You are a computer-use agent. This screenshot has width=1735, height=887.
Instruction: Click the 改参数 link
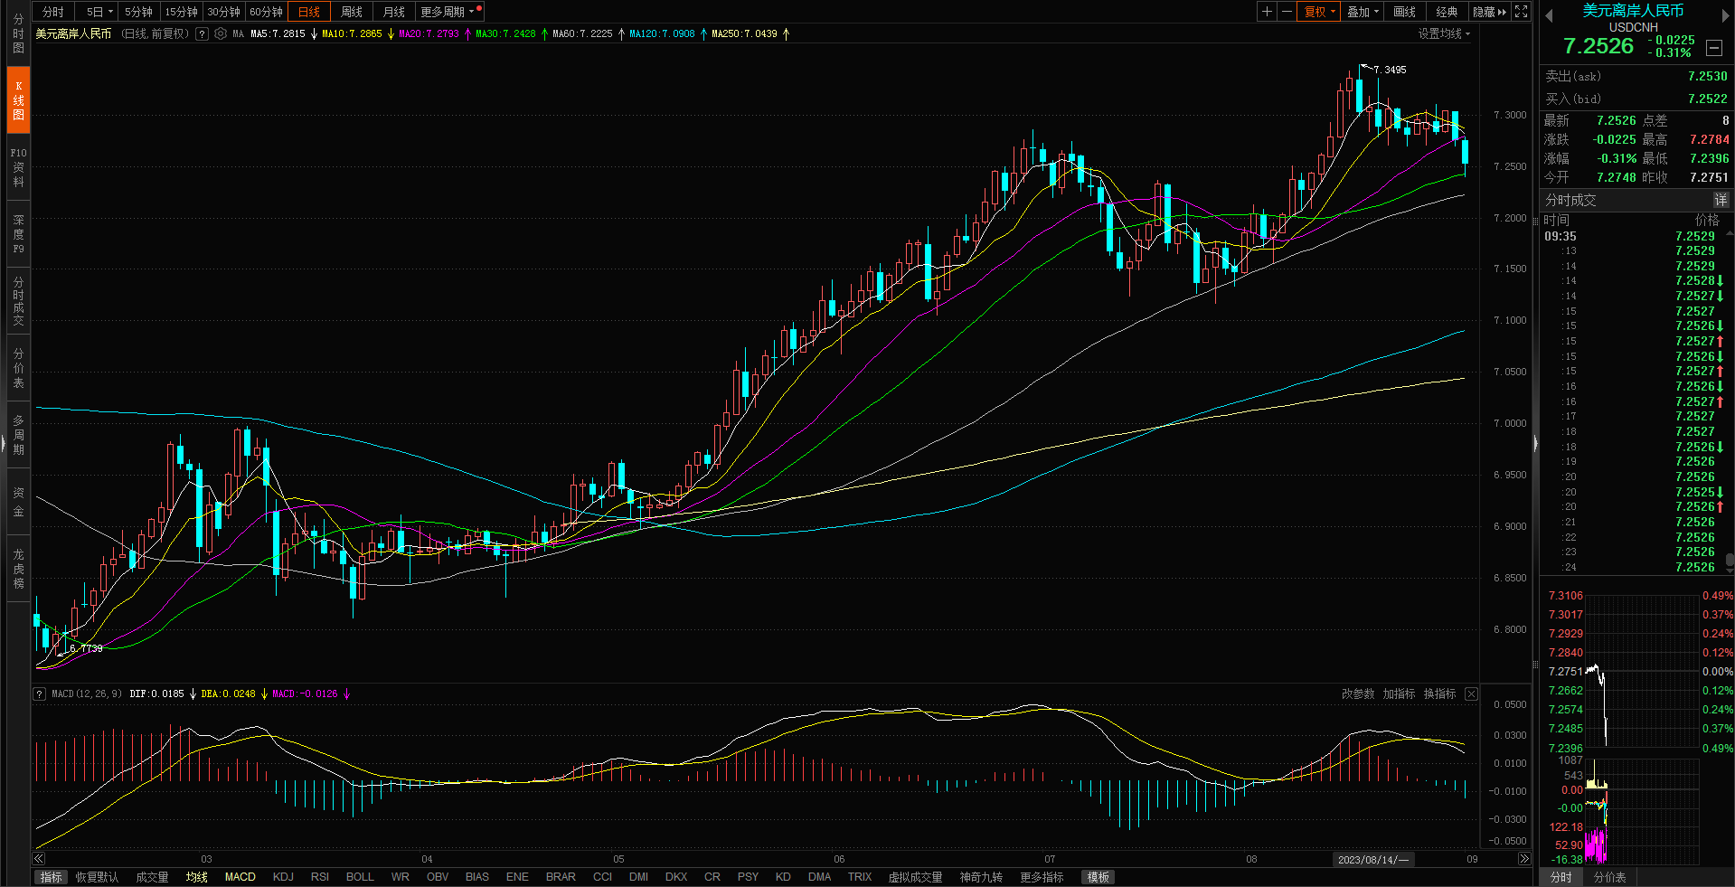pyautogui.click(x=1357, y=694)
